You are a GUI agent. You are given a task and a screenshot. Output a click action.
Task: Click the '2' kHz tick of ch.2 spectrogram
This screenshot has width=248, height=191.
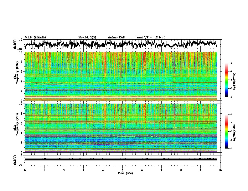22,143
